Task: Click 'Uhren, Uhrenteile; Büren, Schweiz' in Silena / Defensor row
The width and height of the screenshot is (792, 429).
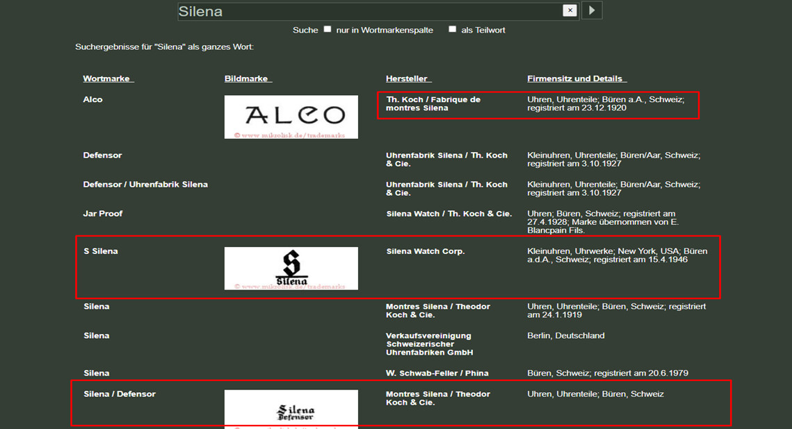Action: coord(595,394)
